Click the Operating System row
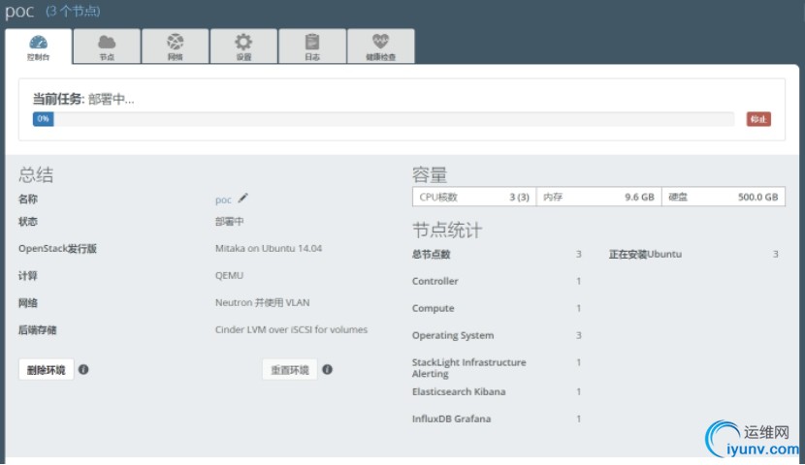 pos(497,335)
